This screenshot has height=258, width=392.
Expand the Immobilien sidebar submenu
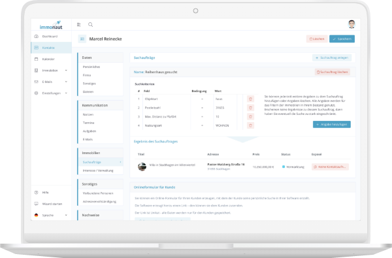tap(66, 71)
